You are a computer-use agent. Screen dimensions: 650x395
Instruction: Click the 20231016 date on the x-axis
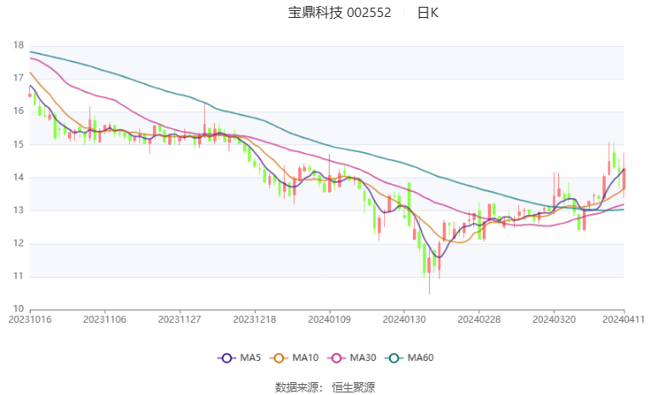click(x=30, y=319)
